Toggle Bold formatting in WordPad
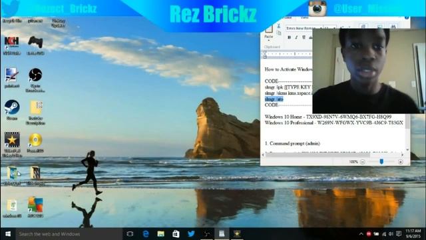This screenshot has width=426, height=240. click(289, 37)
